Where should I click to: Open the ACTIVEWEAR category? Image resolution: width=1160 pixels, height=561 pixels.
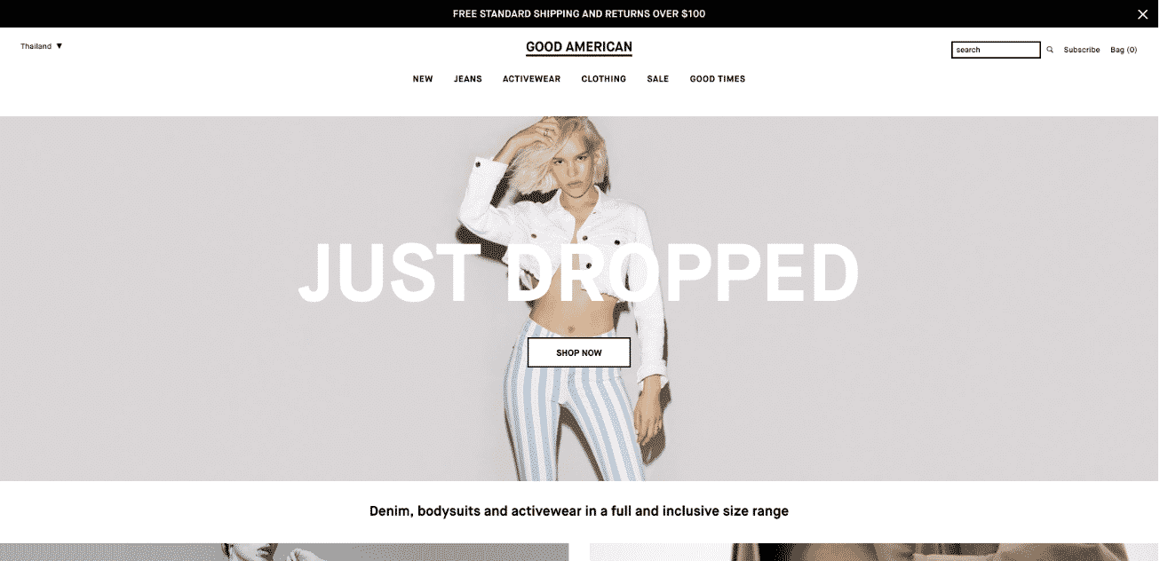pyautogui.click(x=531, y=79)
